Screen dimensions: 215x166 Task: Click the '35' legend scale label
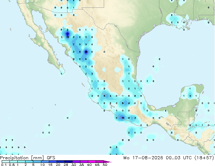click(x=81, y=165)
